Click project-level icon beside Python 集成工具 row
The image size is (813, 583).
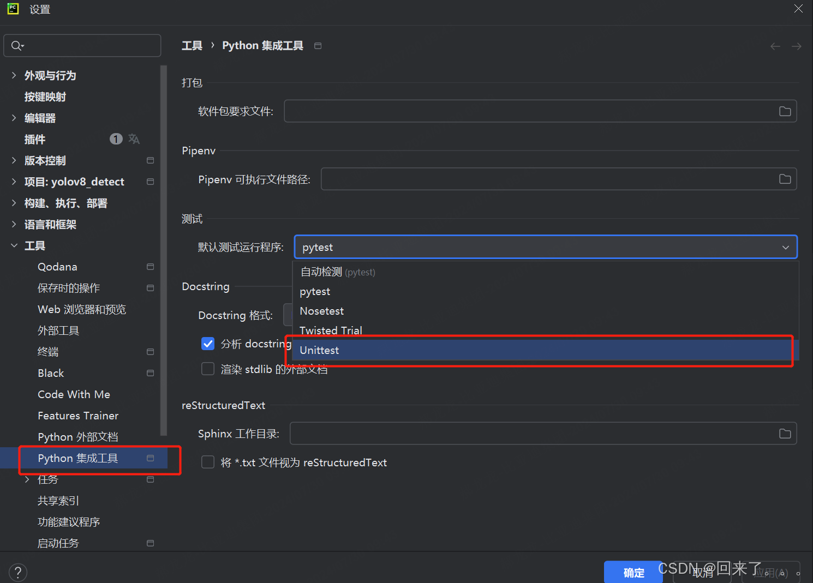pyautogui.click(x=151, y=458)
